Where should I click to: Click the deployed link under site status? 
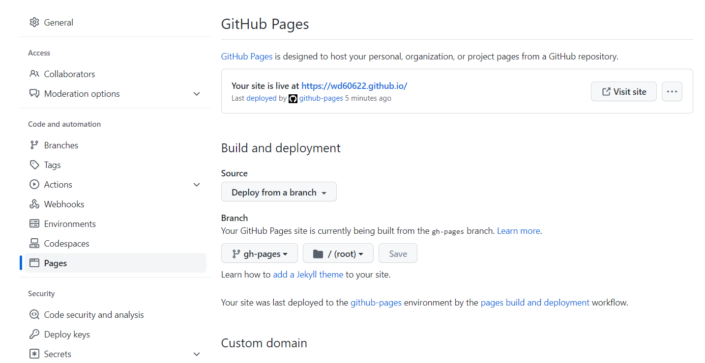262,98
